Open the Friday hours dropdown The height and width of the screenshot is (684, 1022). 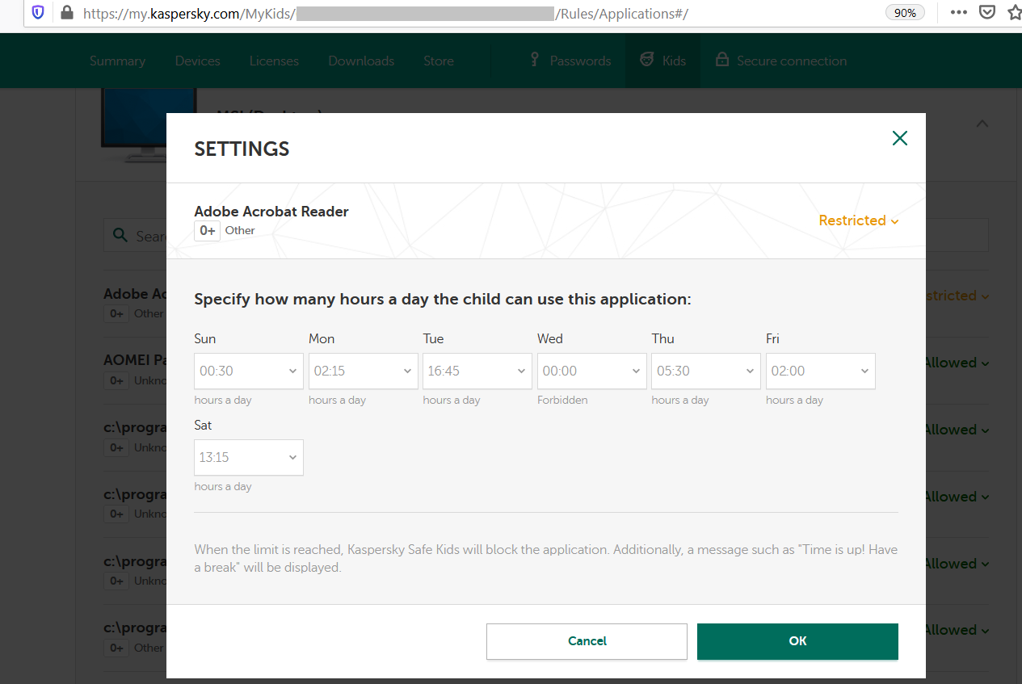click(x=821, y=371)
